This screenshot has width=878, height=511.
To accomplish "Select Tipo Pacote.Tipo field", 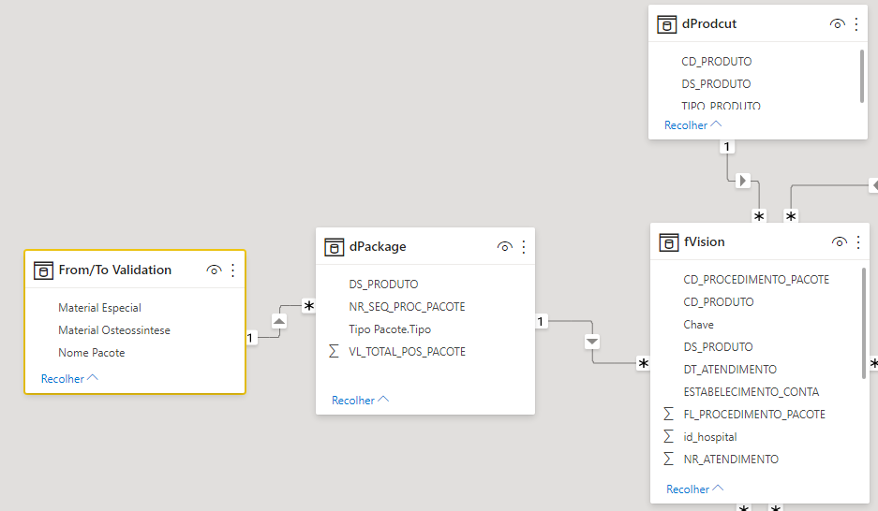I will [390, 328].
